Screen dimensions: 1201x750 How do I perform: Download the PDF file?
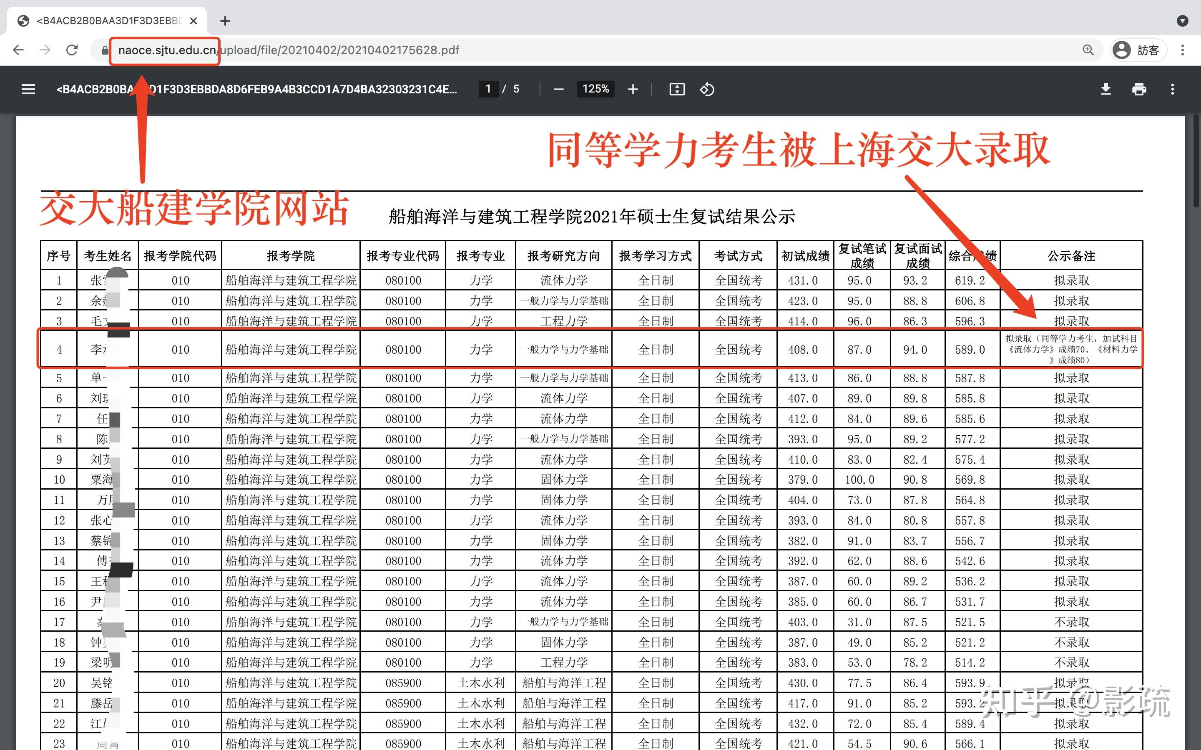click(1106, 89)
